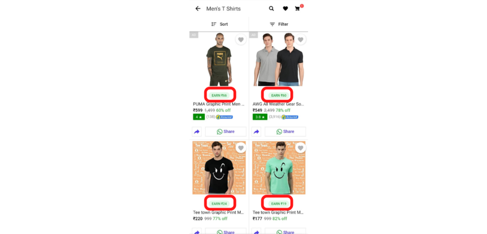Click the Assured badge on PUMA product

[224, 117]
